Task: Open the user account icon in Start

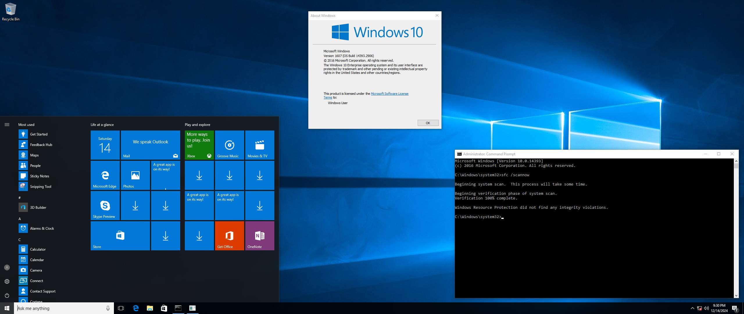Action: pos(7,267)
